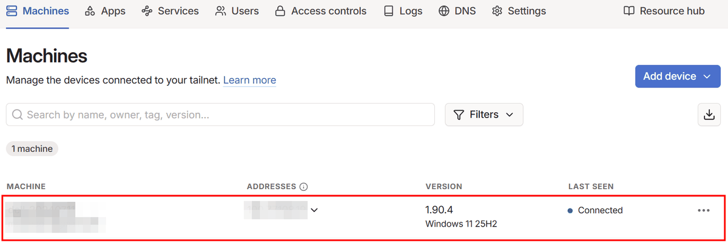This screenshot has width=728, height=243.
Task: Open the Filters dropdown chevron
Action: (x=510, y=115)
